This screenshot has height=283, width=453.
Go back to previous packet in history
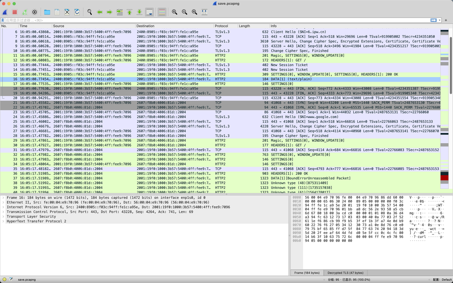[x=100, y=12]
